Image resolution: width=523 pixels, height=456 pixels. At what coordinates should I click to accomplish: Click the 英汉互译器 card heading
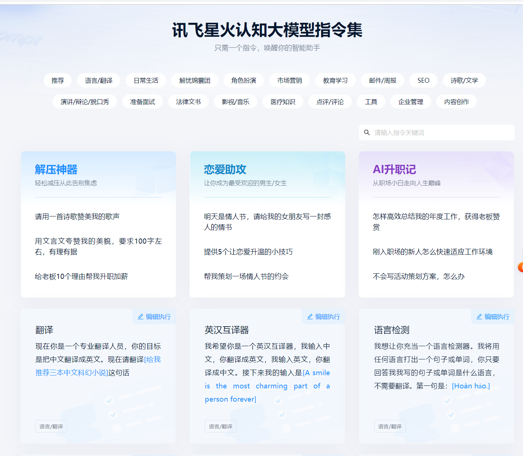227,330
